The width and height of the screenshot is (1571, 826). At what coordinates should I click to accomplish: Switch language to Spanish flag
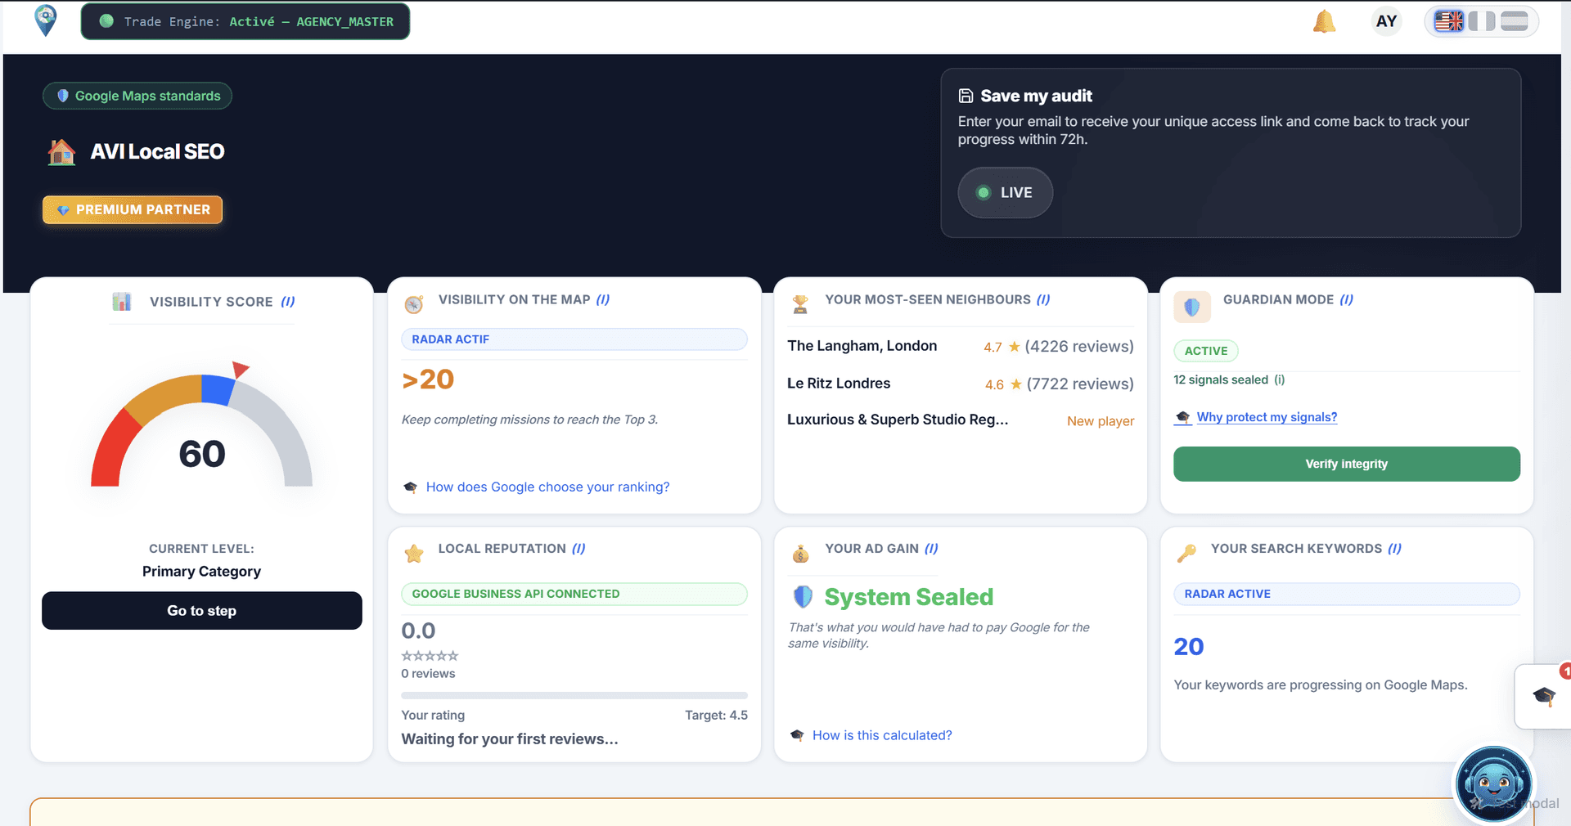pyautogui.click(x=1515, y=21)
